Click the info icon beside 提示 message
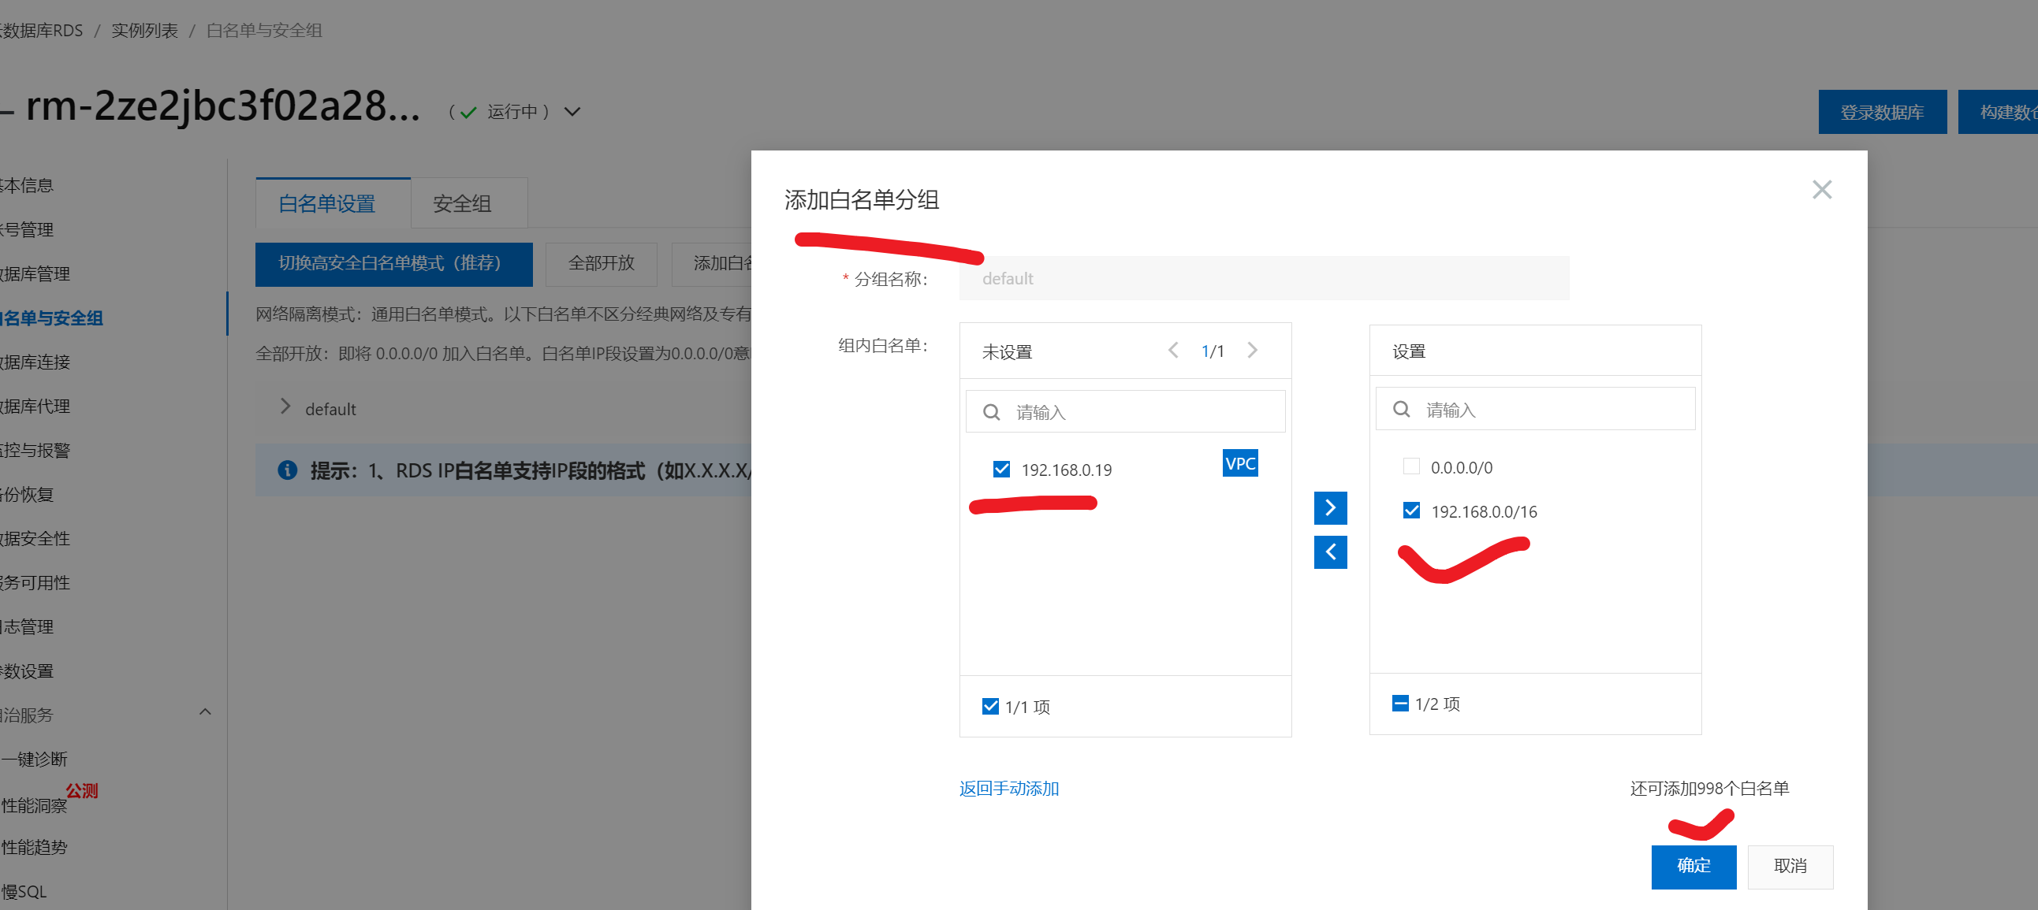The height and width of the screenshot is (910, 2038). click(287, 470)
